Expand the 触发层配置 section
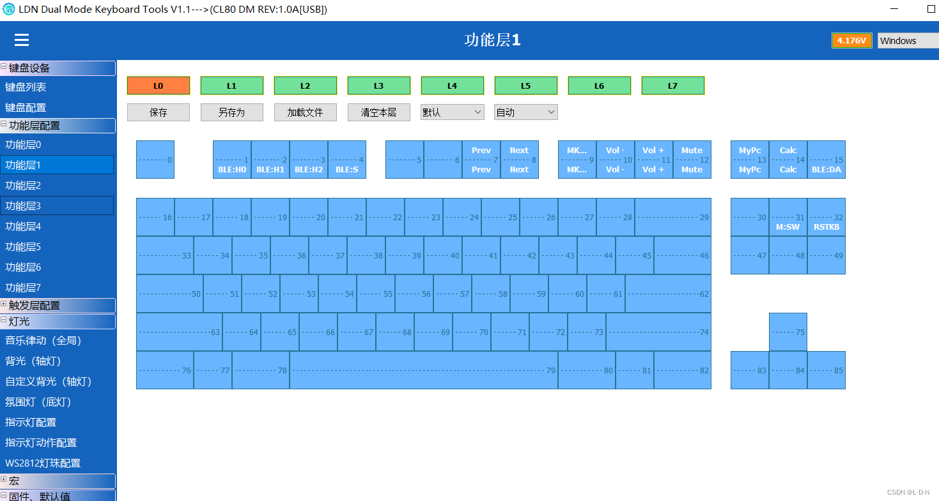 click(x=4, y=304)
